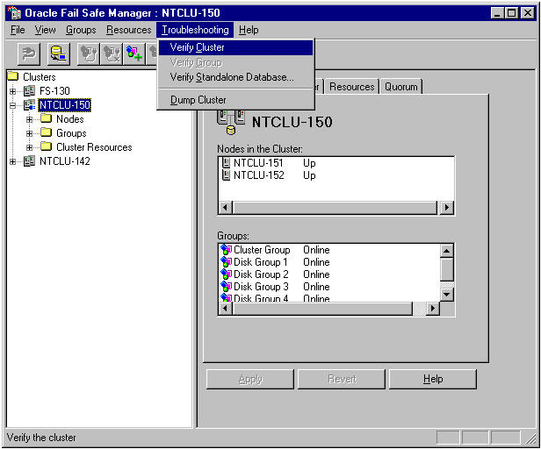541x449 pixels.
Task: Open the View menu
Action: click(x=45, y=30)
